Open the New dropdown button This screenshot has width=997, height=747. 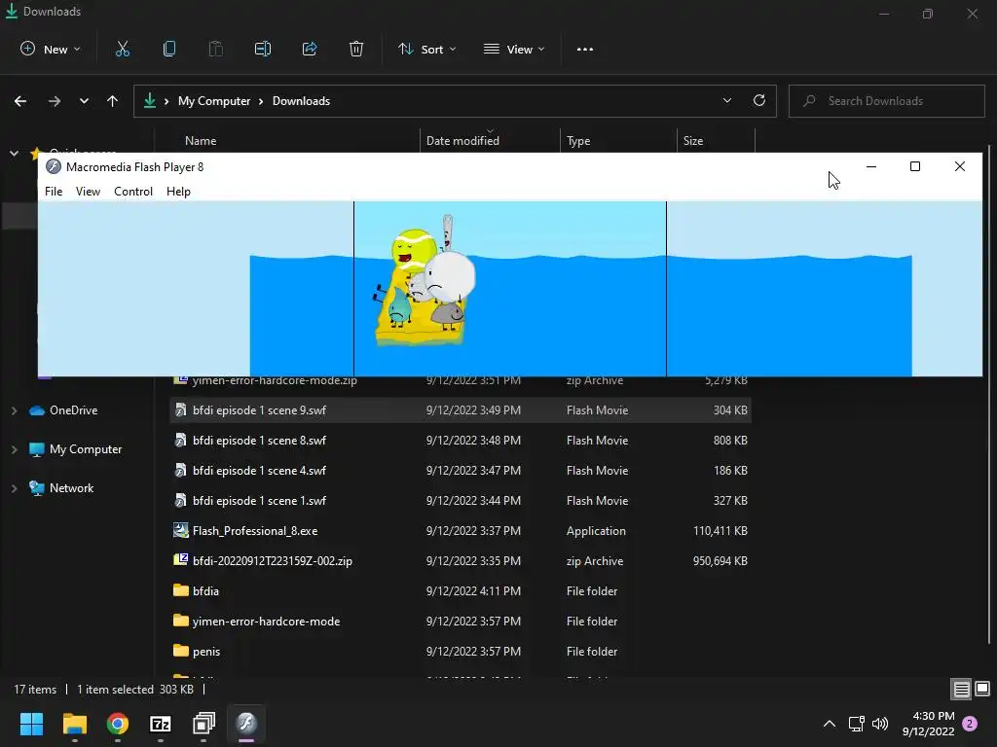pos(51,49)
